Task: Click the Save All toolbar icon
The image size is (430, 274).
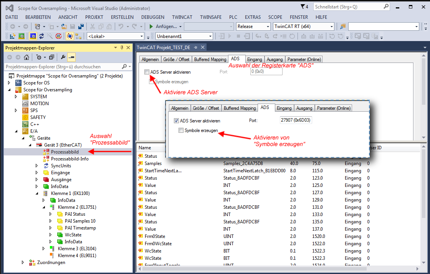Action: (81, 26)
